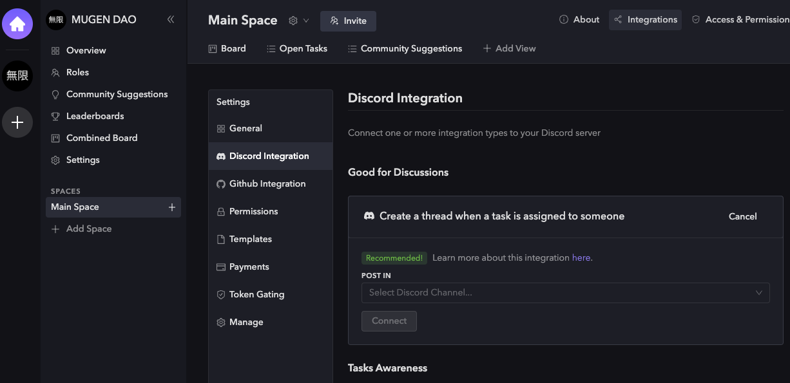Open the MUGEN DAO workspace avatar
This screenshot has height=383, width=790.
pyautogui.click(x=17, y=76)
